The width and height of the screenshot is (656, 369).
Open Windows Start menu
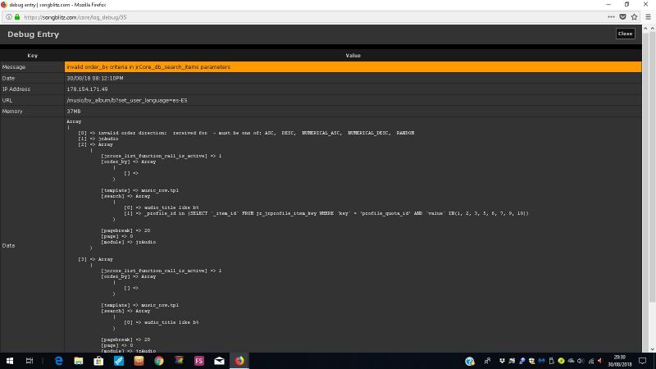click(10, 361)
